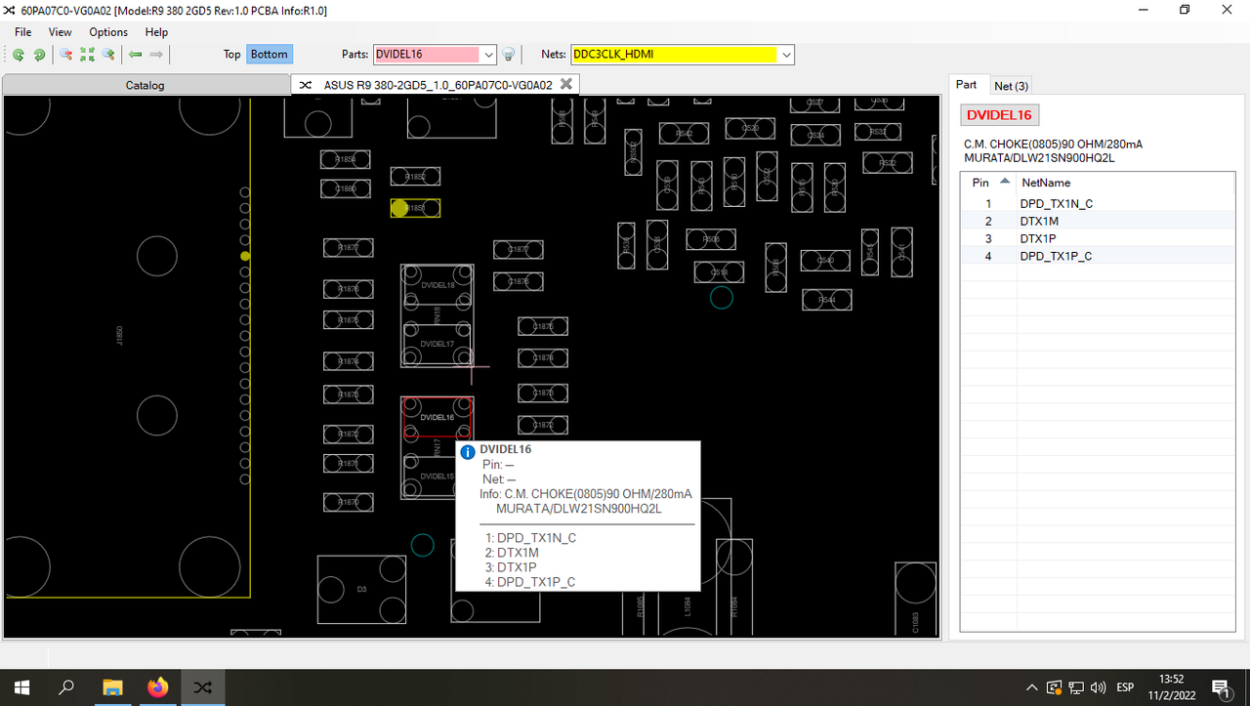Sort by the NetName column header
Screen dimensions: 1250x706
click(x=1125, y=183)
